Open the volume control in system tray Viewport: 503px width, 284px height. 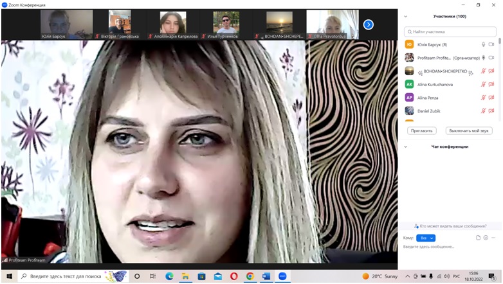pyautogui.click(x=447, y=276)
